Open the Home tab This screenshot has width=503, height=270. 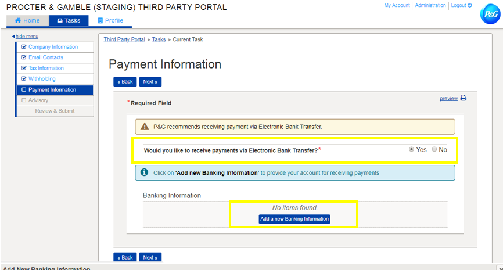[27, 20]
